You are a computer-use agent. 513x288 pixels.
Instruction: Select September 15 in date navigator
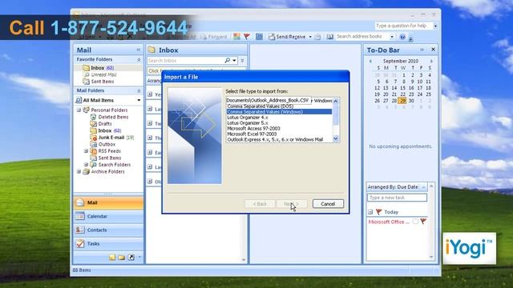(402, 88)
